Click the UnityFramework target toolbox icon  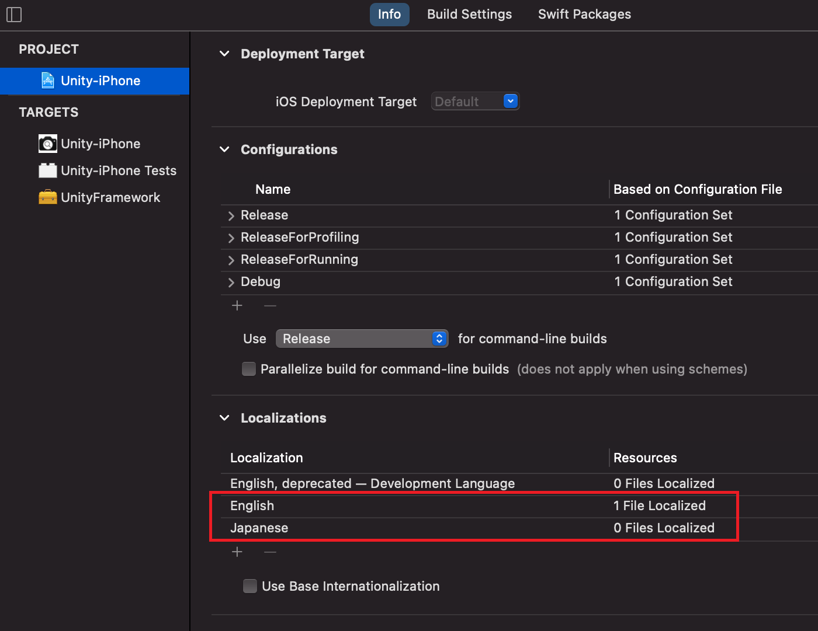point(47,197)
